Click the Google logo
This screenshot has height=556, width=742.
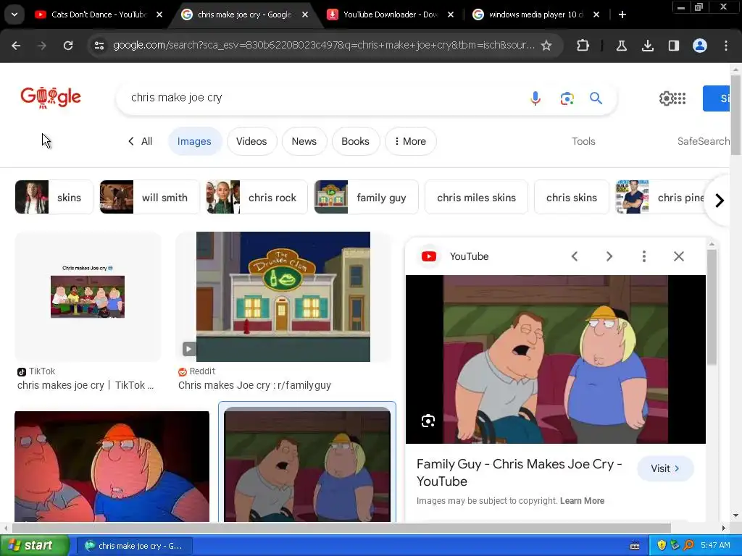tap(51, 98)
